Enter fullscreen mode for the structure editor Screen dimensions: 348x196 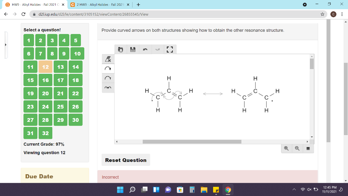click(169, 49)
